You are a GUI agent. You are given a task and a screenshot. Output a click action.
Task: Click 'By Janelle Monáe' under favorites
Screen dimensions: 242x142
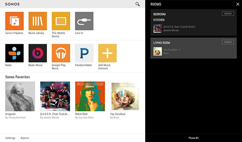click(x=50, y=117)
